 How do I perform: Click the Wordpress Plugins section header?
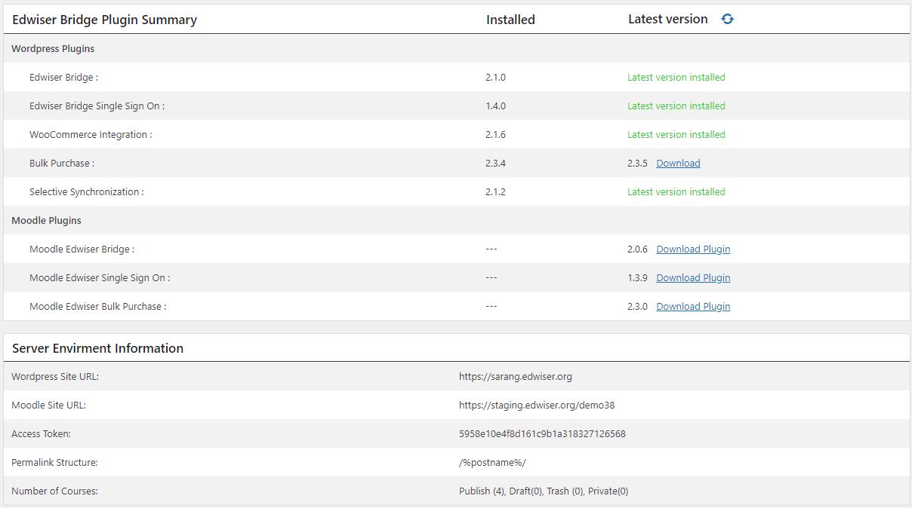[x=53, y=49]
